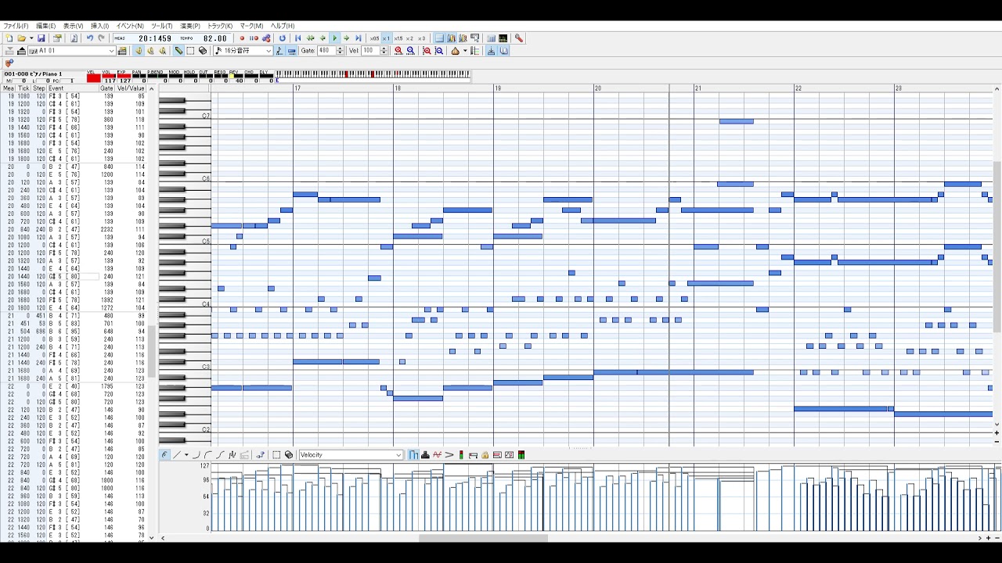Click the Gate column header
1002x563 pixels.
click(x=106, y=88)
